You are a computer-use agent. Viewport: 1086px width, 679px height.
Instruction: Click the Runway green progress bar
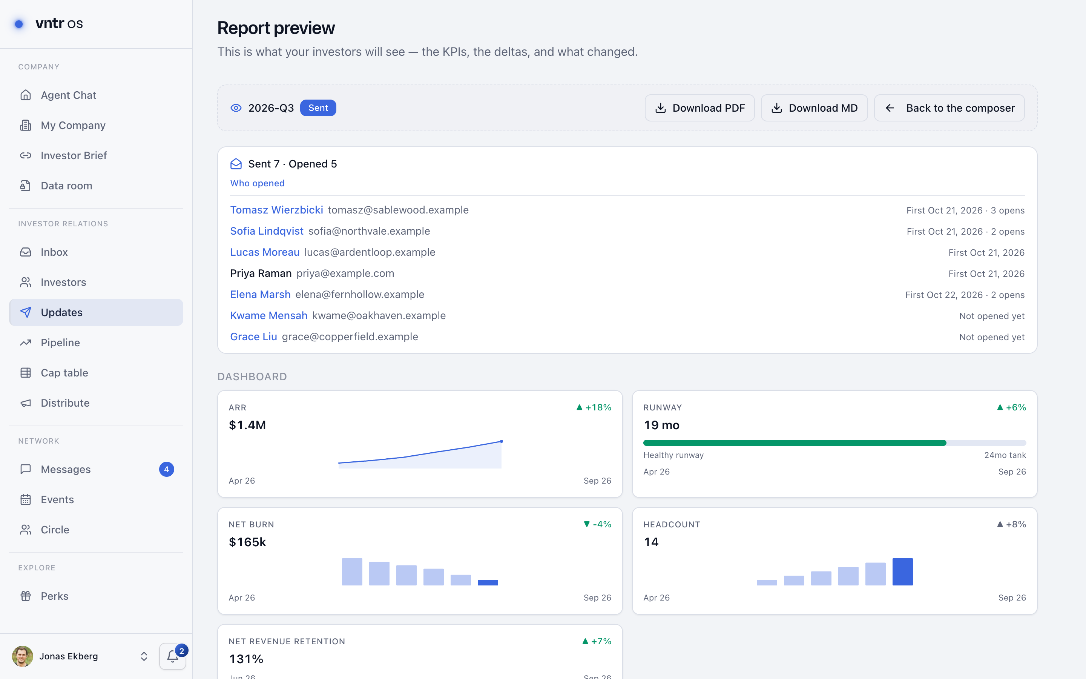795,443
